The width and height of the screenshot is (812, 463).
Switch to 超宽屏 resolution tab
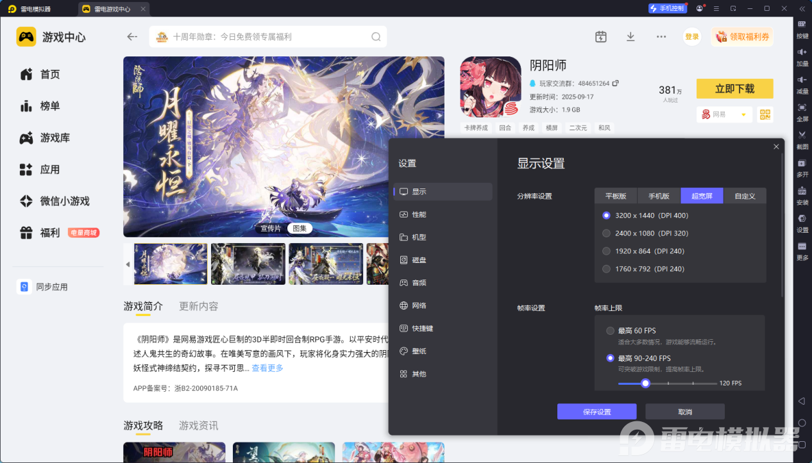[702, 196]
